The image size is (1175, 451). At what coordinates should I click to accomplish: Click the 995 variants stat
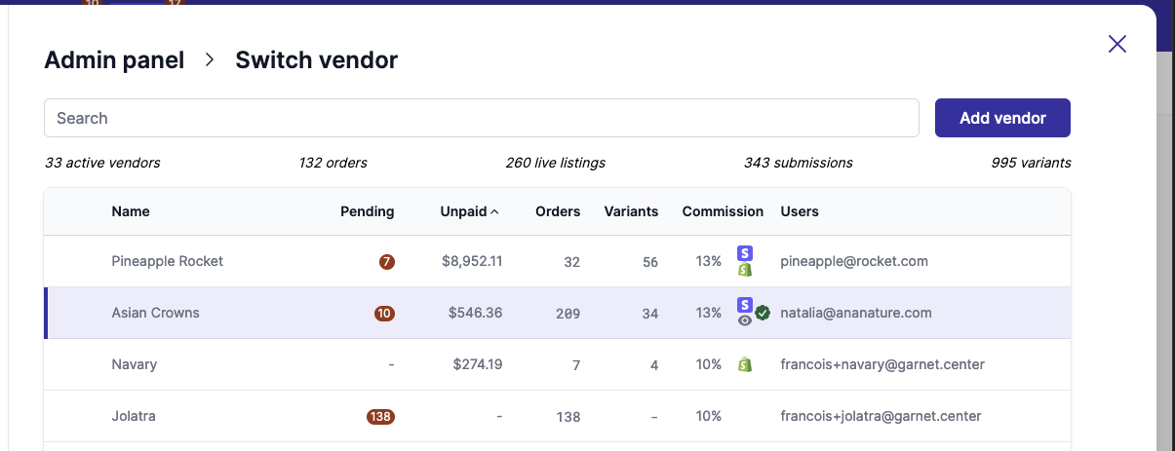[x=1032, y=163]
